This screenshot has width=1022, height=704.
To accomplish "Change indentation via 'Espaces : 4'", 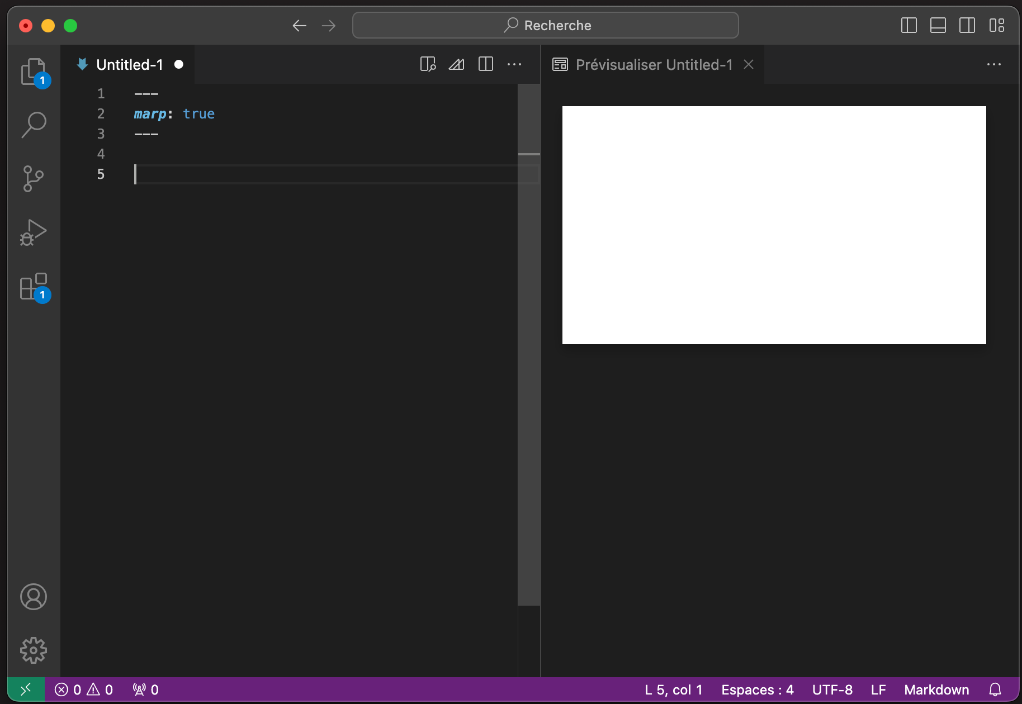I will click(x=758, y=689).
